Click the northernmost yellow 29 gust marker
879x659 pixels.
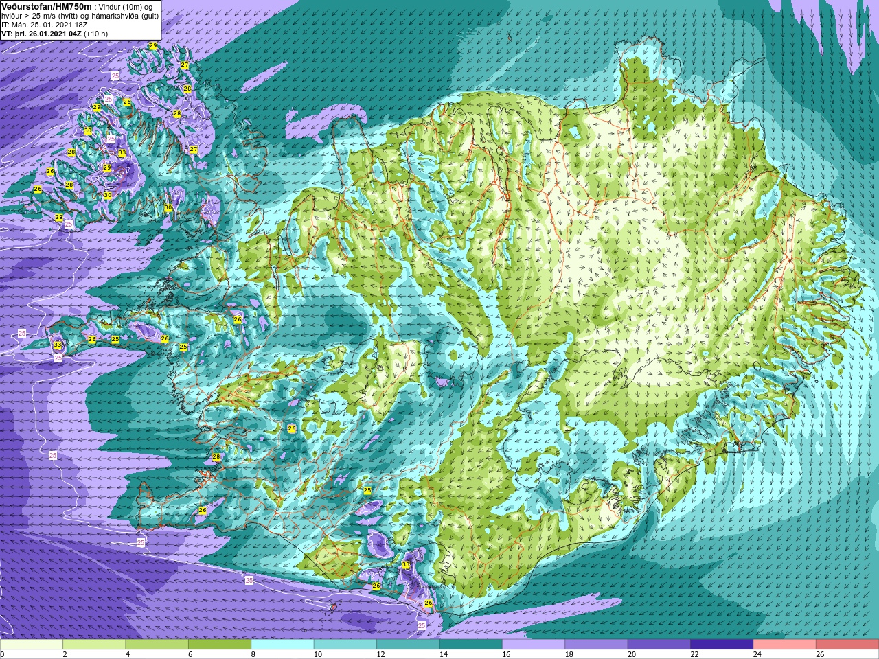point(152,46)
